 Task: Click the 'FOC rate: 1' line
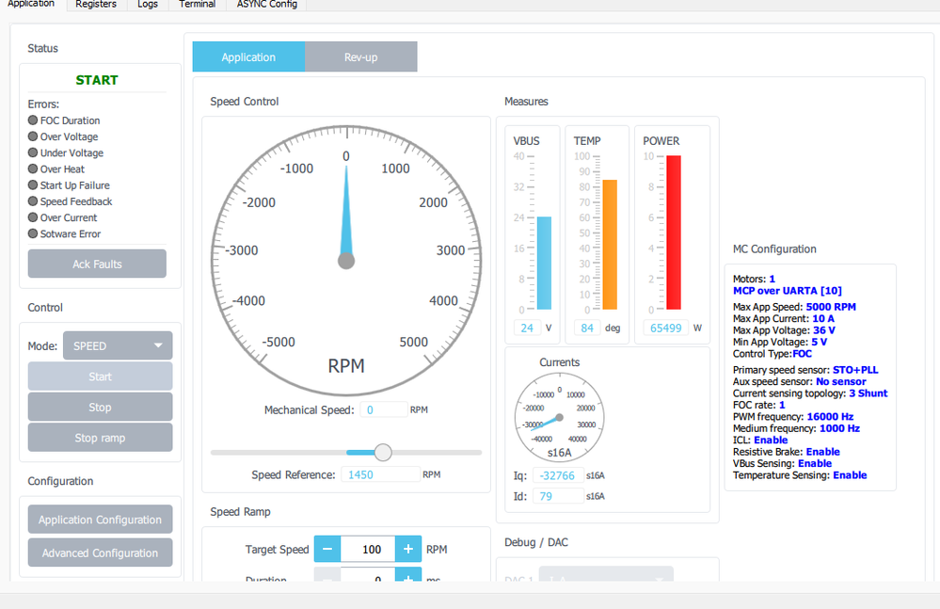coord(759,405)
